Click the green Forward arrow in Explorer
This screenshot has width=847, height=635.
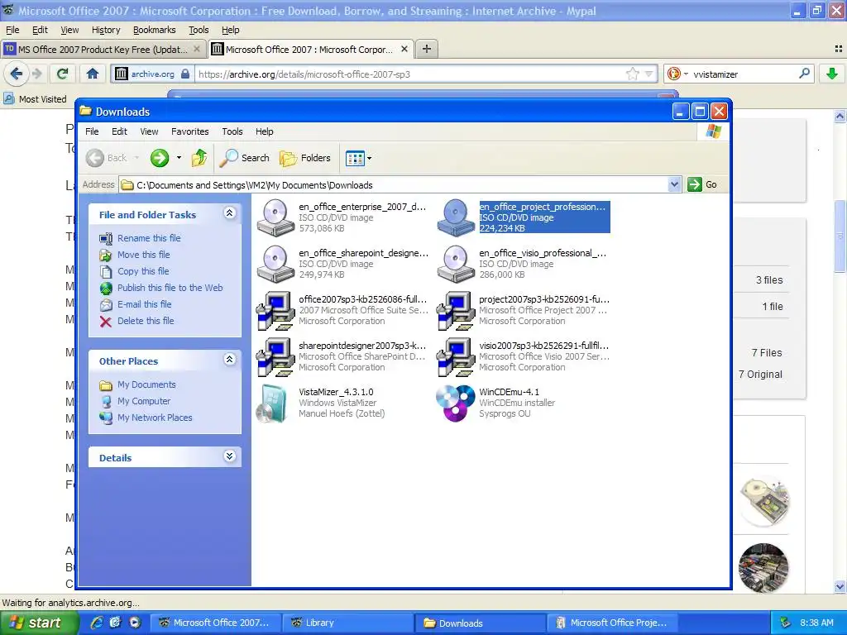click(x=160, y=158)
